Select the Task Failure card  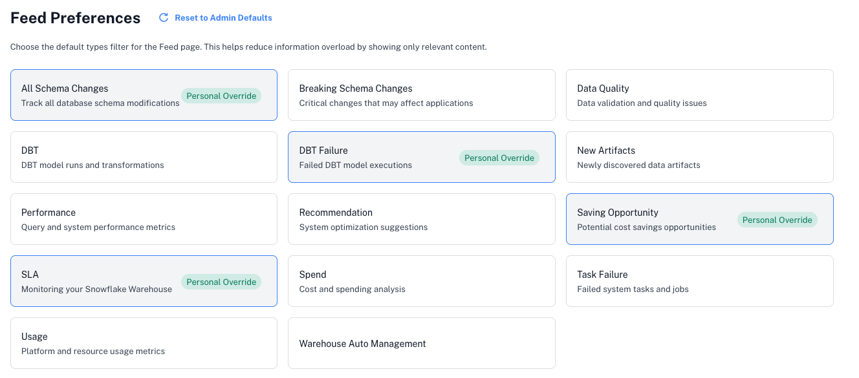point(699,281)
